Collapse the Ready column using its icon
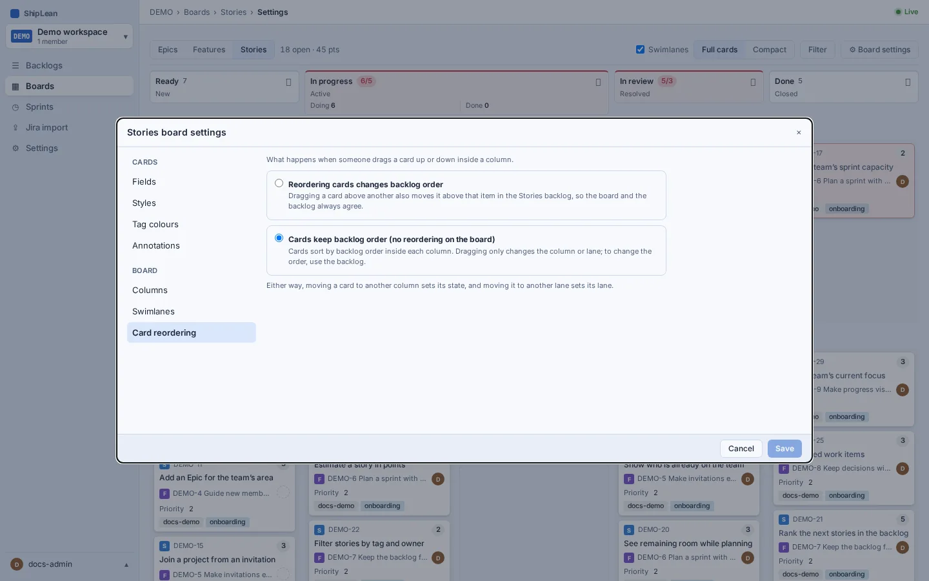This screenshot has width=929, height=581. point(288,82)
